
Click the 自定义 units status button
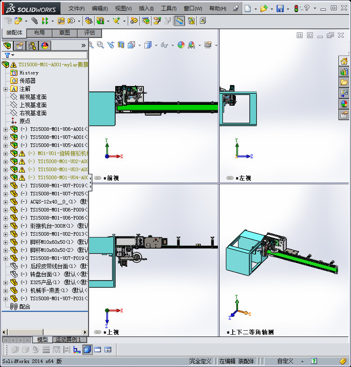click(x=285, y=361)
